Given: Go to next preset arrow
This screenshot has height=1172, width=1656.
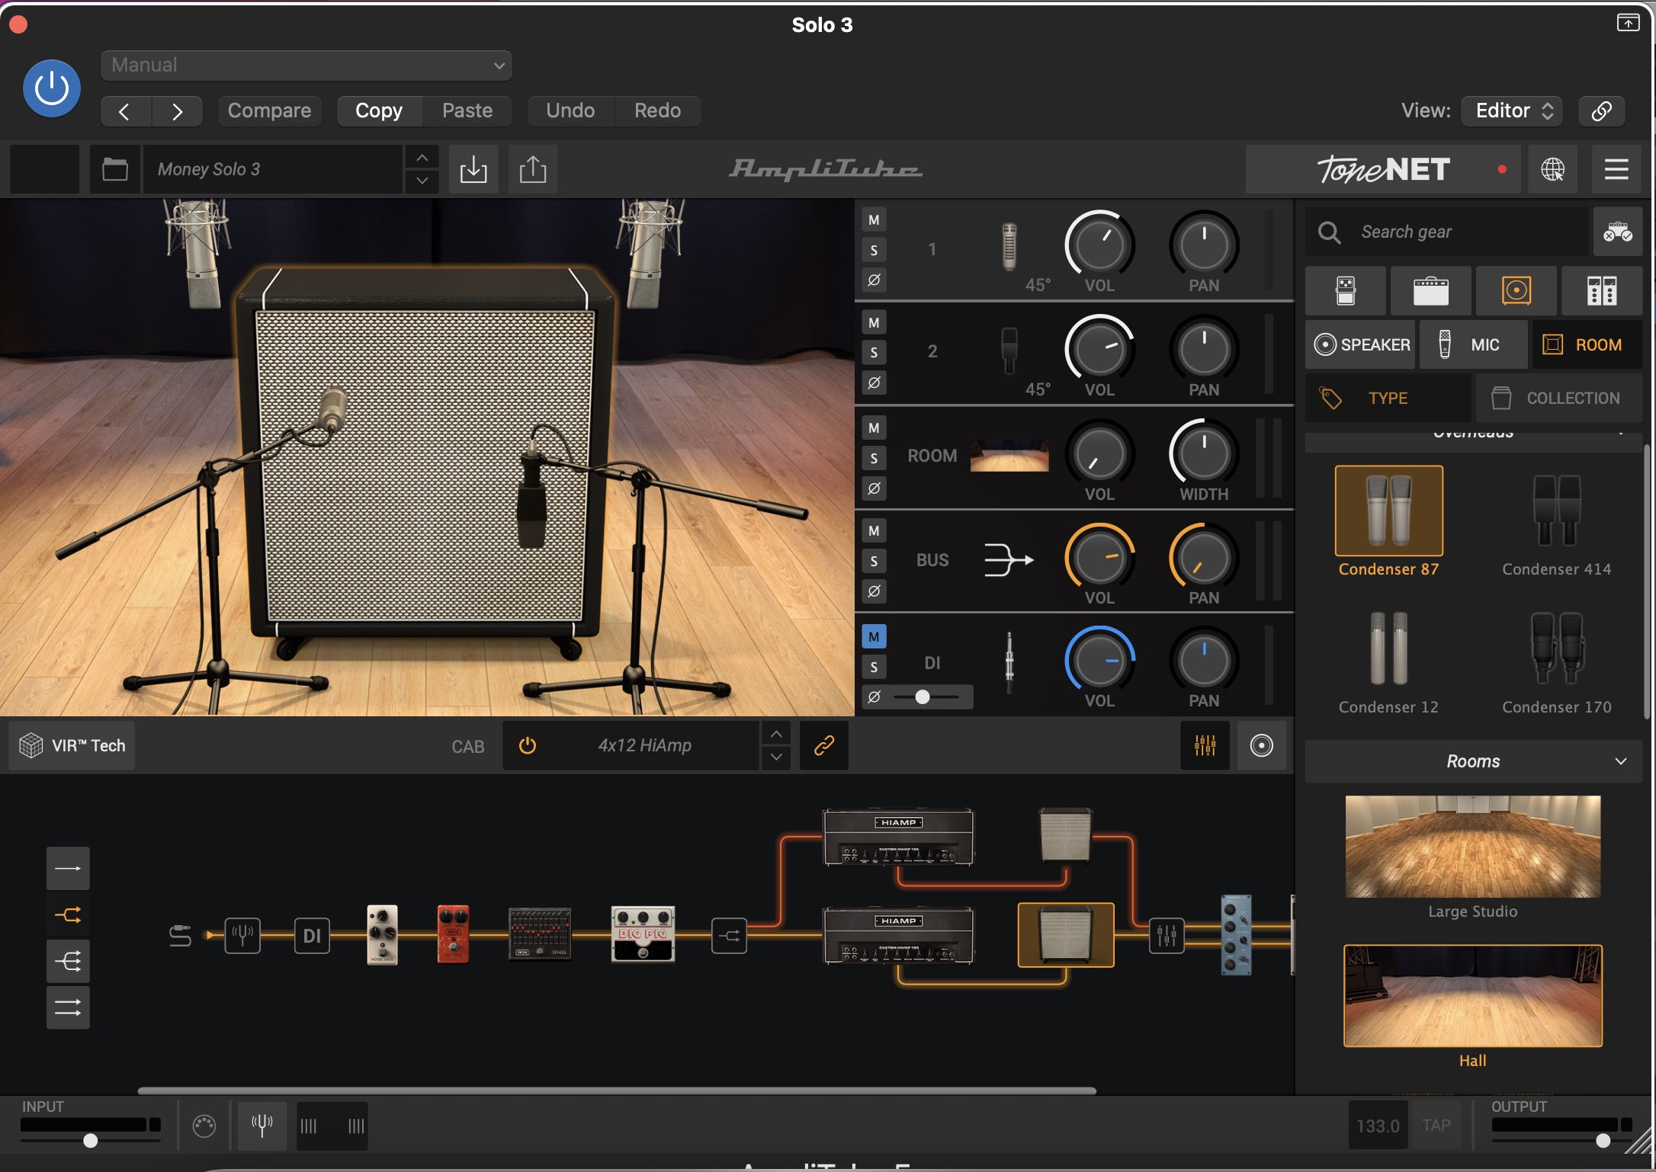Looking at the screenshot, I should pos(177,111).
